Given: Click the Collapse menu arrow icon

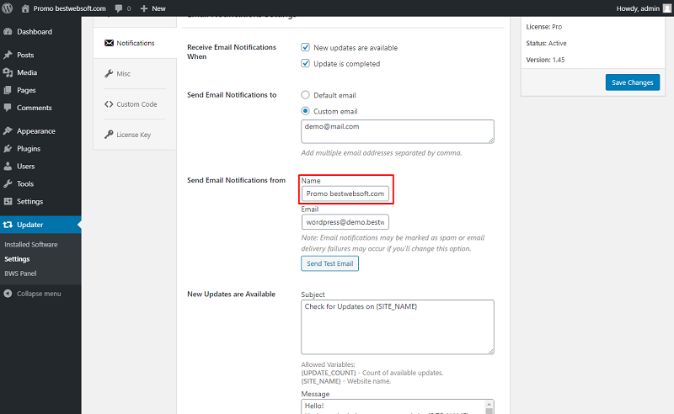Looking at the screenshot, I should click(8, 294).
